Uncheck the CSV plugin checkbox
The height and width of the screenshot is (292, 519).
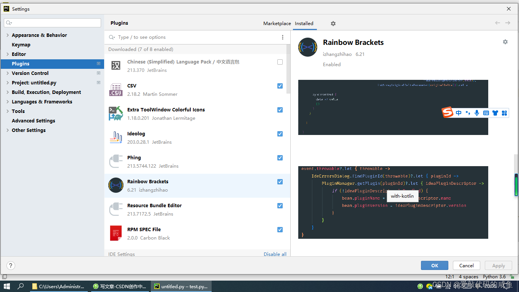[280, 86]
